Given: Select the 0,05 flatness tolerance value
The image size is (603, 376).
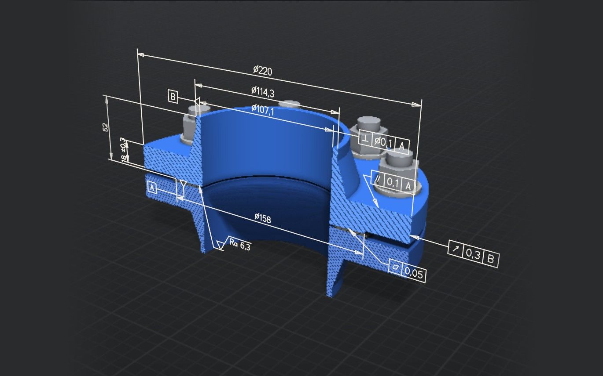Looking at the screenshot, I should [x=414, y=274].
